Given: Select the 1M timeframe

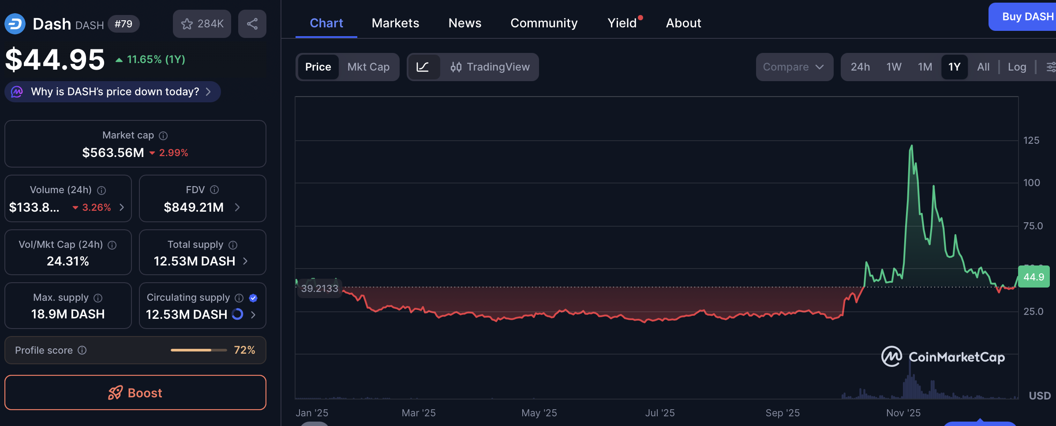Looking at the screenshot, I should pyautogui.click(x=925, y=67).
